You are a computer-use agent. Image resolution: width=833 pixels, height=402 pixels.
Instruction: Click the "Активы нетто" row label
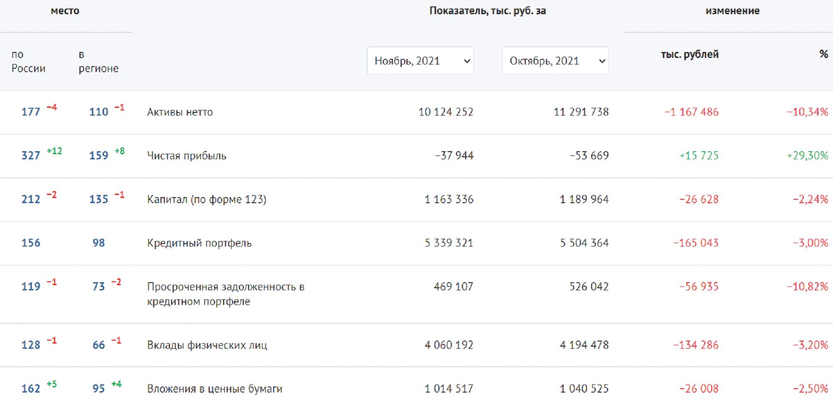click(180, 112)
